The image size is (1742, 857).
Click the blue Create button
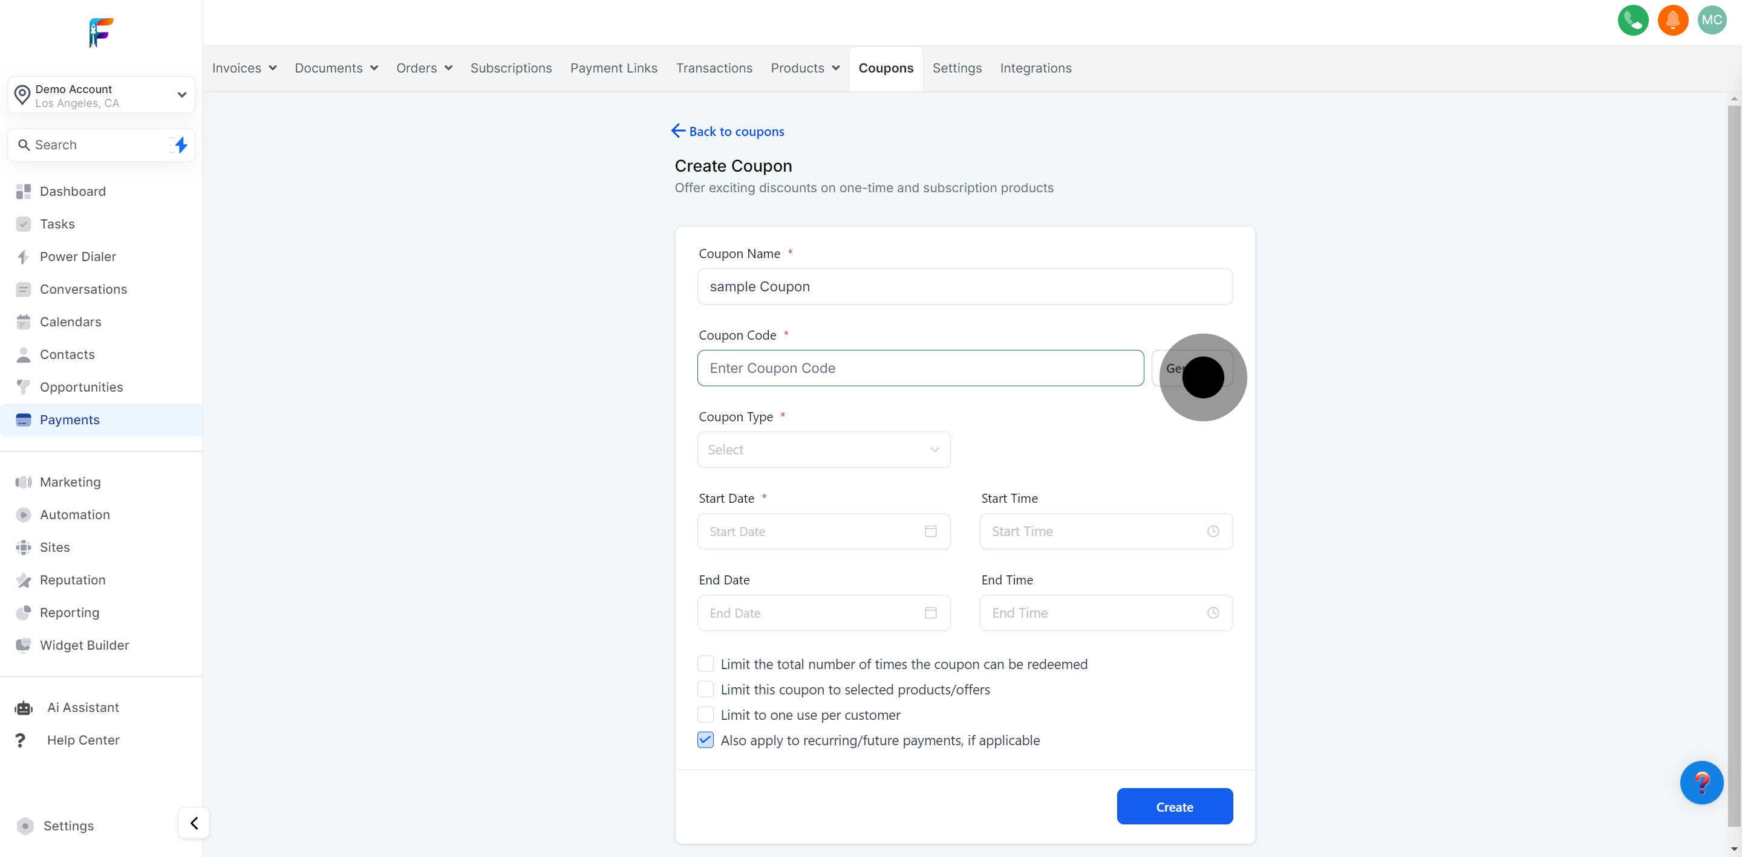(1174, 807)
